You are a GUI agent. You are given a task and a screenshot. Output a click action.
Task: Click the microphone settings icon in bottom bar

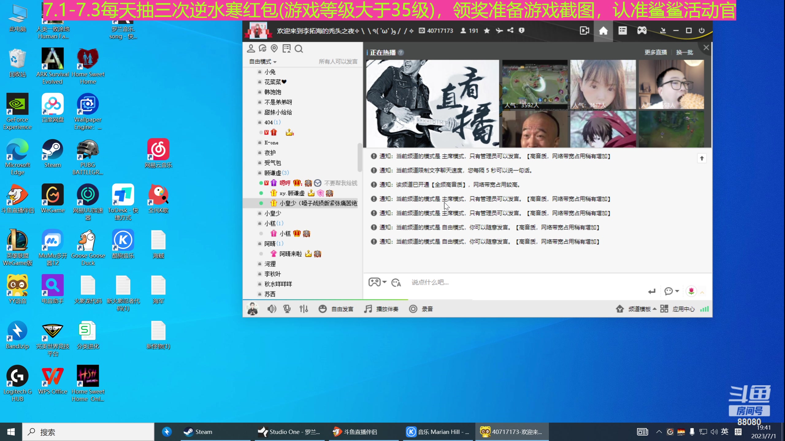(287, 309)
